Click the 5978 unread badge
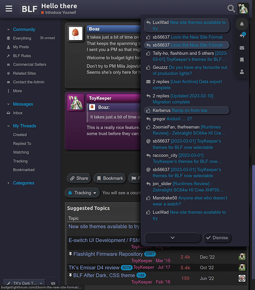 click(x=126, y=267)
